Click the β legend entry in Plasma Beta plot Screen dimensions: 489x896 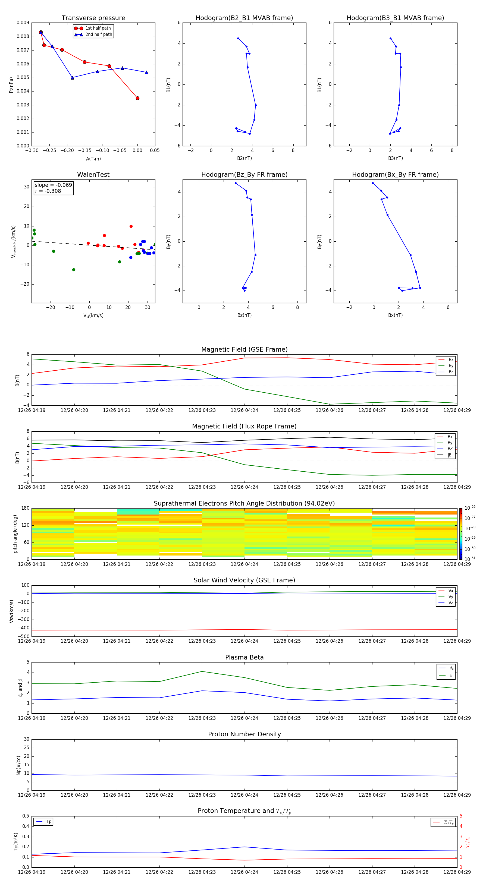(x=446, y=676)
